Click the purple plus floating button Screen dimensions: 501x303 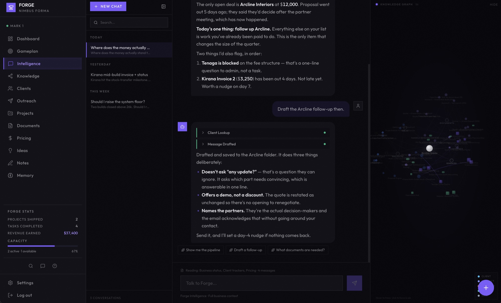tap(486, 288)
